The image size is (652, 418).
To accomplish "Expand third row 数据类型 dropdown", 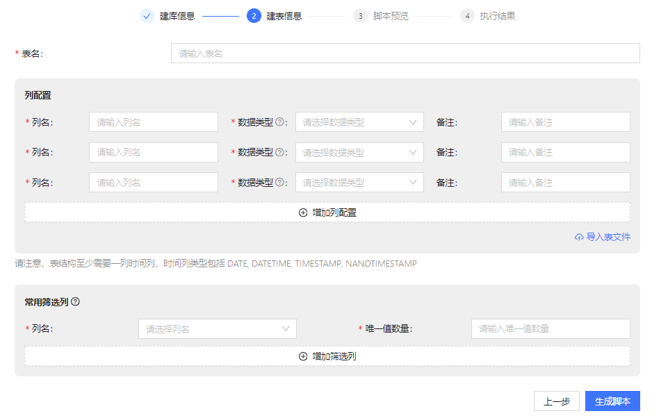I will (x=359, y=183).
